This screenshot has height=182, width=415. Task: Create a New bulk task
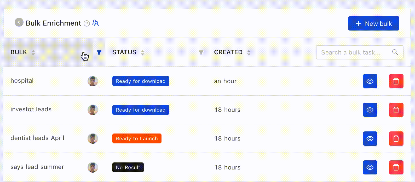point(373,23)
